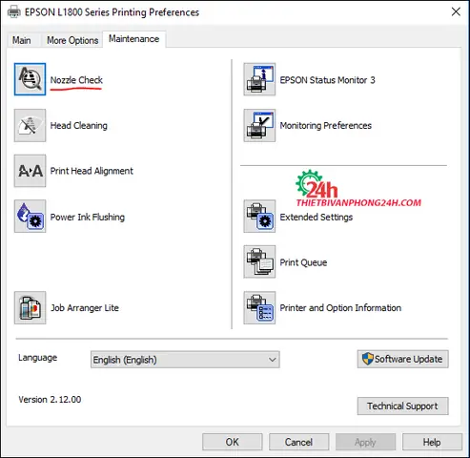The width and height of the screenshot is (470, 458).
Task: Confirm with the OK button
Action: (233, 442)
